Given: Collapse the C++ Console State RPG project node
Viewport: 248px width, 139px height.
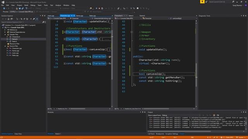Looking at the screenshot, I should pyautogui.click(x=3, y=27).
